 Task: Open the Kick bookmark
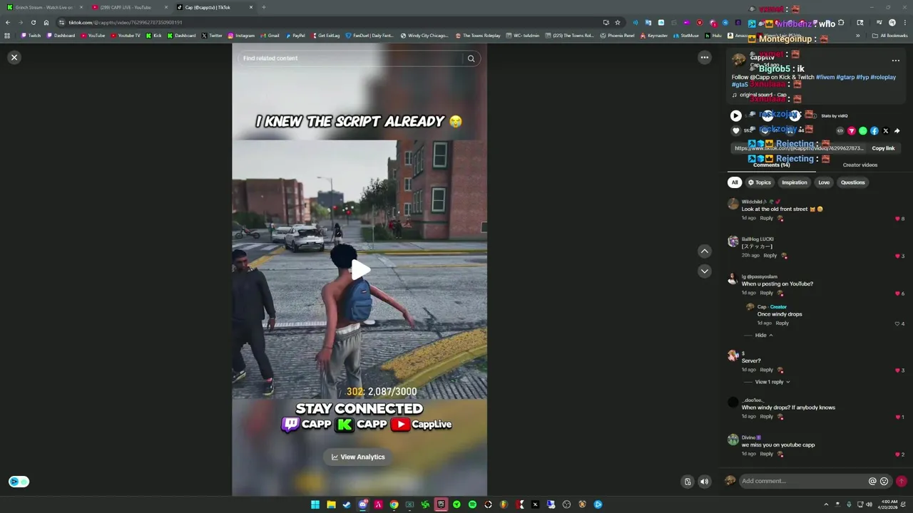pyautogui.click(x=154, y=36)
